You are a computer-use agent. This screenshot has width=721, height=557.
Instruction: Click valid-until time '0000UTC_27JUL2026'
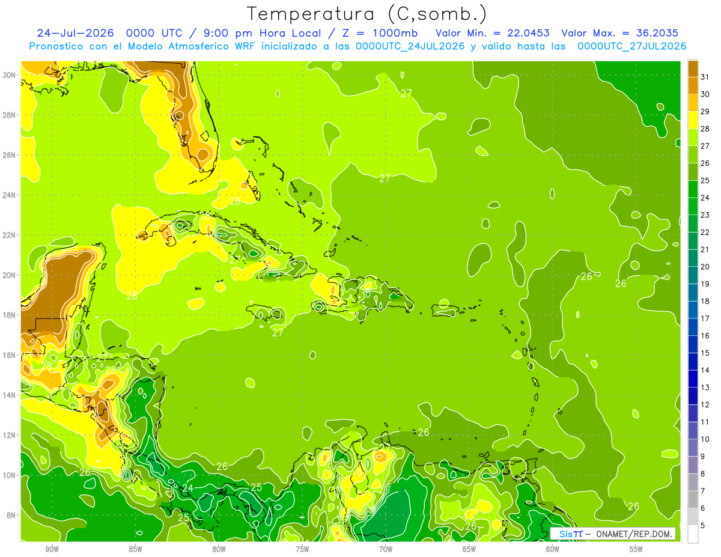click(632, 46)
